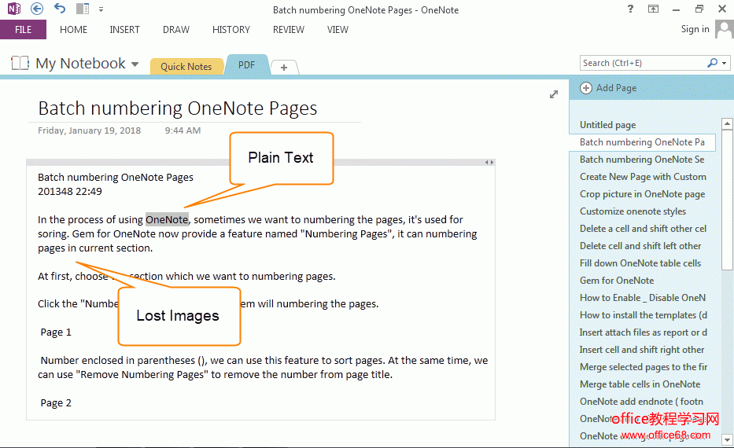
Task: Open the search scope dropdown arrow
Action: [723, 63]
